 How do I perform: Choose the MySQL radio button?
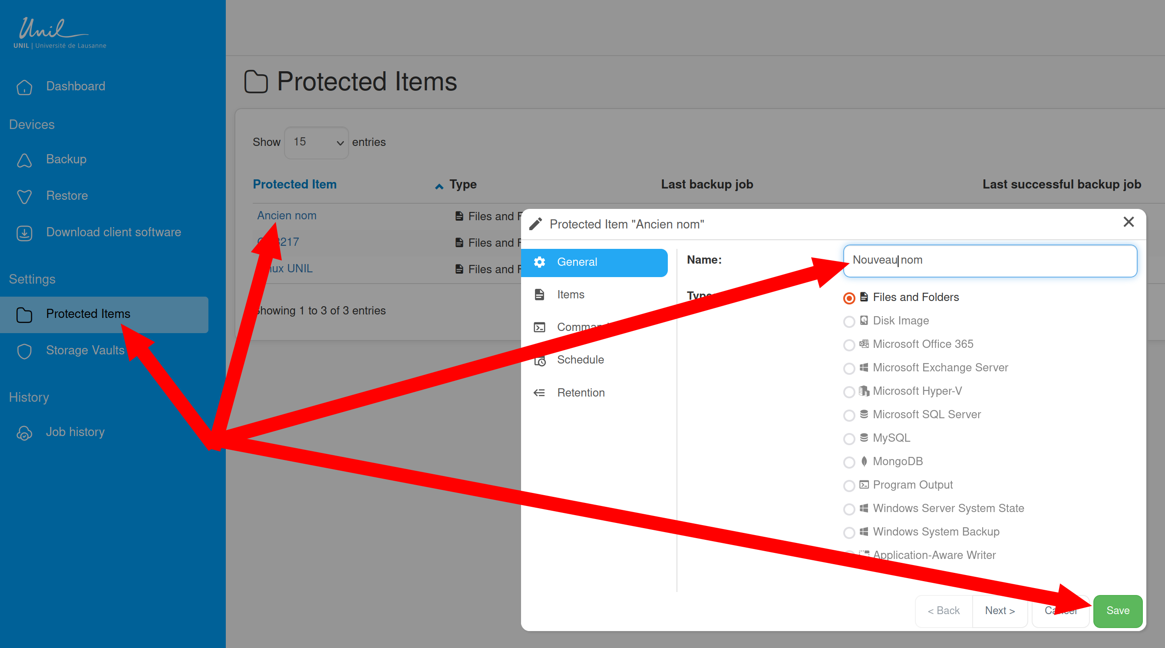click(x=849, y=439)
